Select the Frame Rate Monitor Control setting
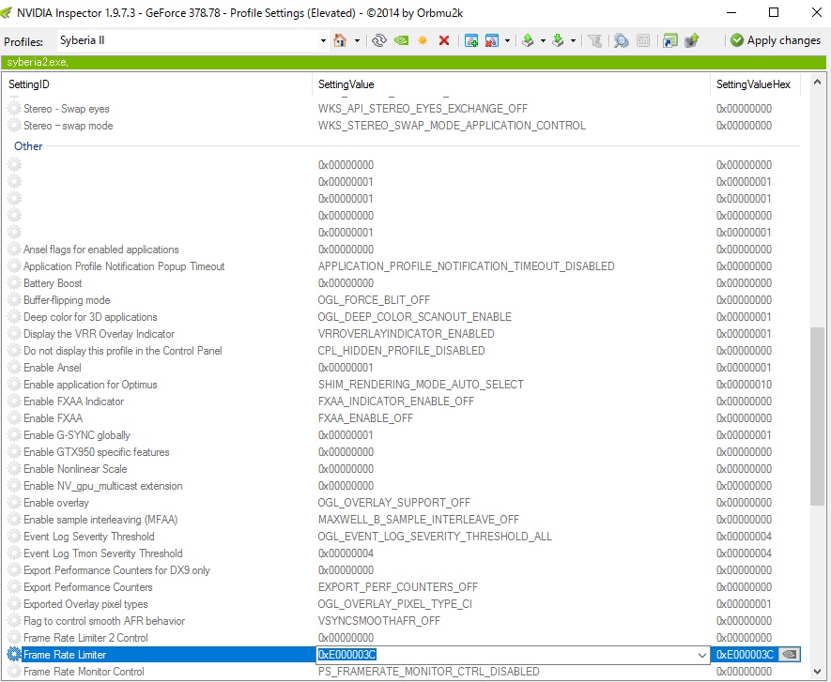831x682 pixels. [84, 673]
